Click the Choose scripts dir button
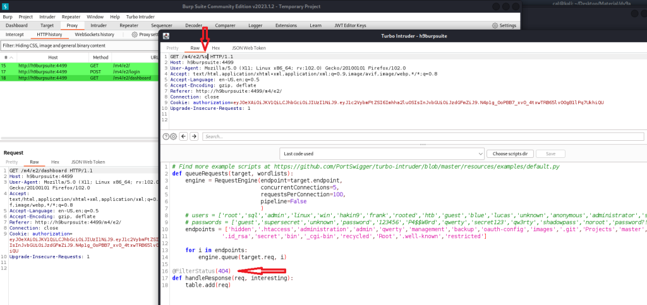Image resolution: width=647 pixels, height=305 pixels. [x=510, y=153]
